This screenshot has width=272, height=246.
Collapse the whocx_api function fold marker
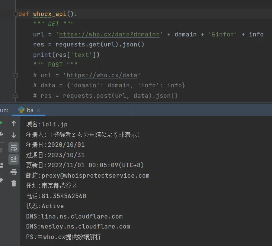15,14
